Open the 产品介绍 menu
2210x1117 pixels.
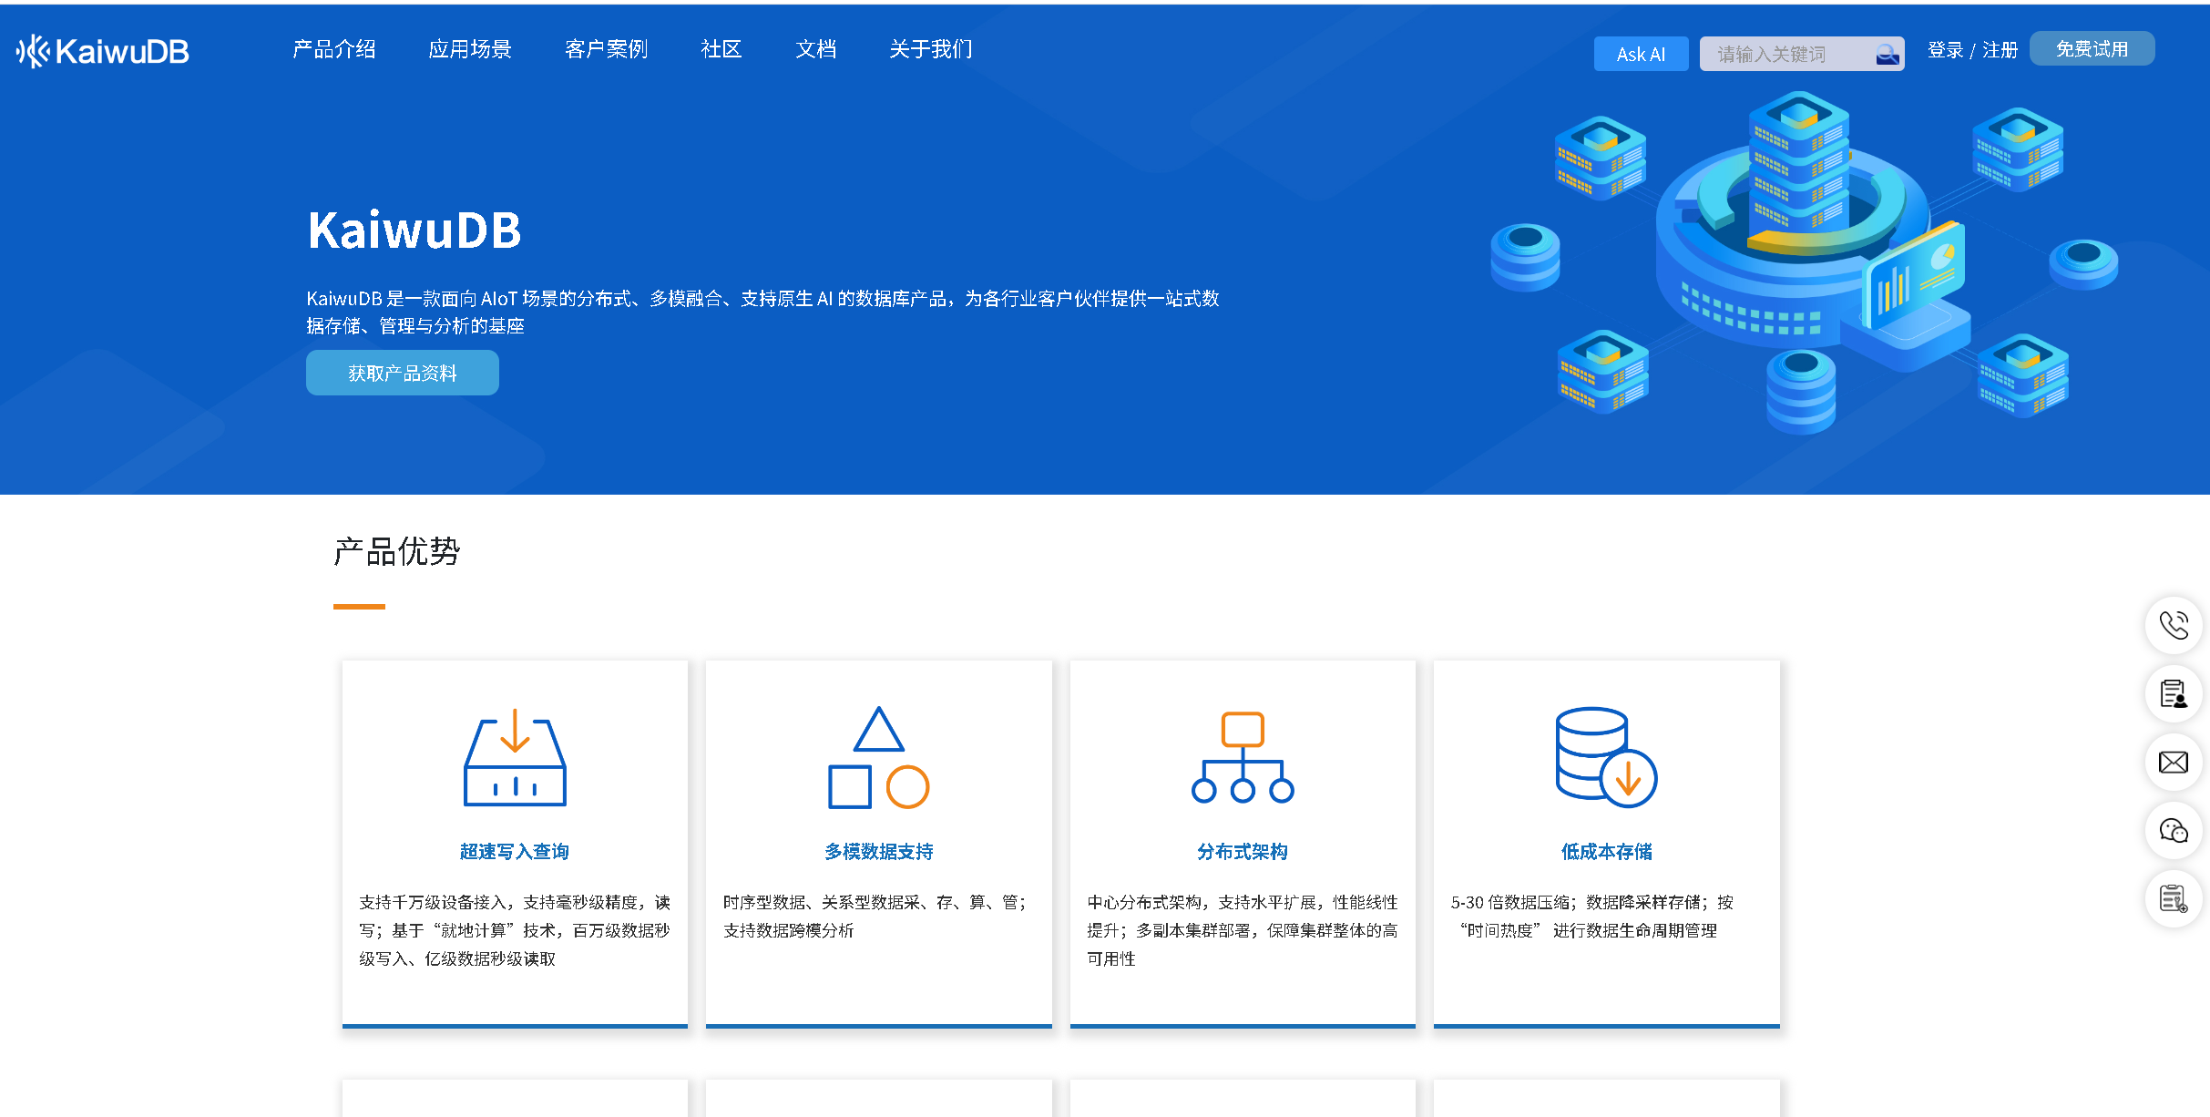[x=334, y=49]
